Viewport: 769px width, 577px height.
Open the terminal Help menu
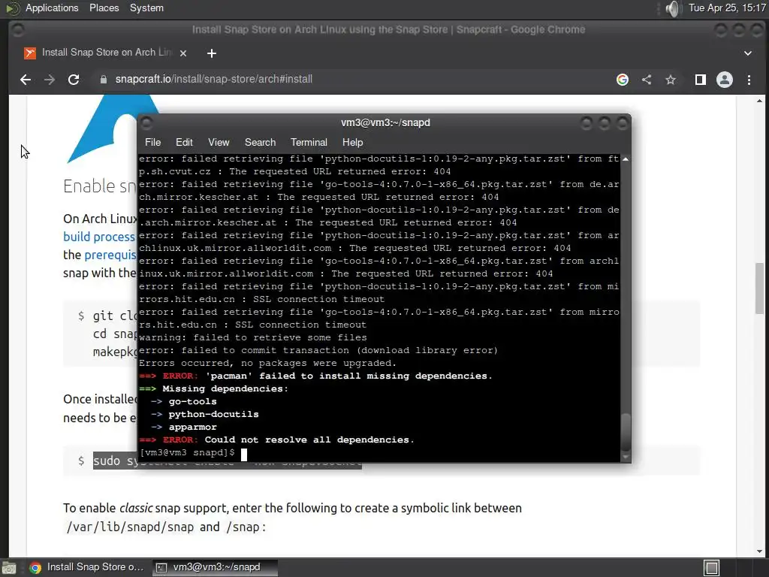(352, 142)
